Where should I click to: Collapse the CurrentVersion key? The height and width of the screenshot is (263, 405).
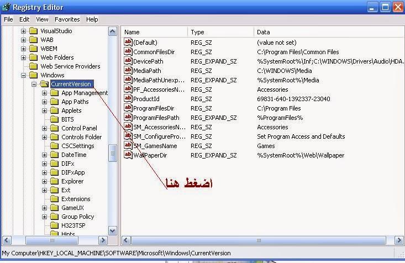34,84
